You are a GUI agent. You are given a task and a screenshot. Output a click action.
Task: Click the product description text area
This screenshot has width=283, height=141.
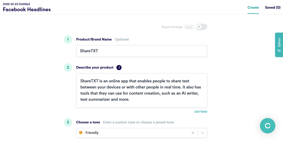(141, 90)
